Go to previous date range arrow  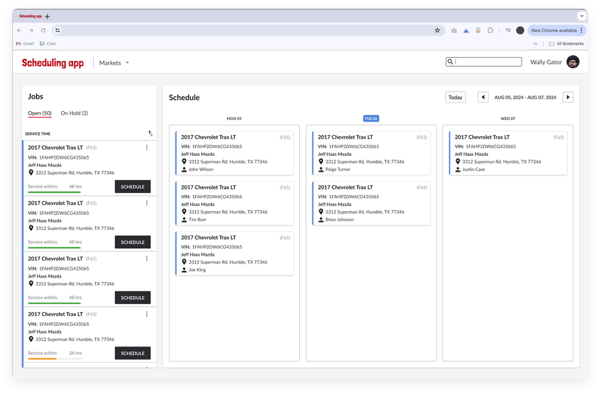click(483, 97)
